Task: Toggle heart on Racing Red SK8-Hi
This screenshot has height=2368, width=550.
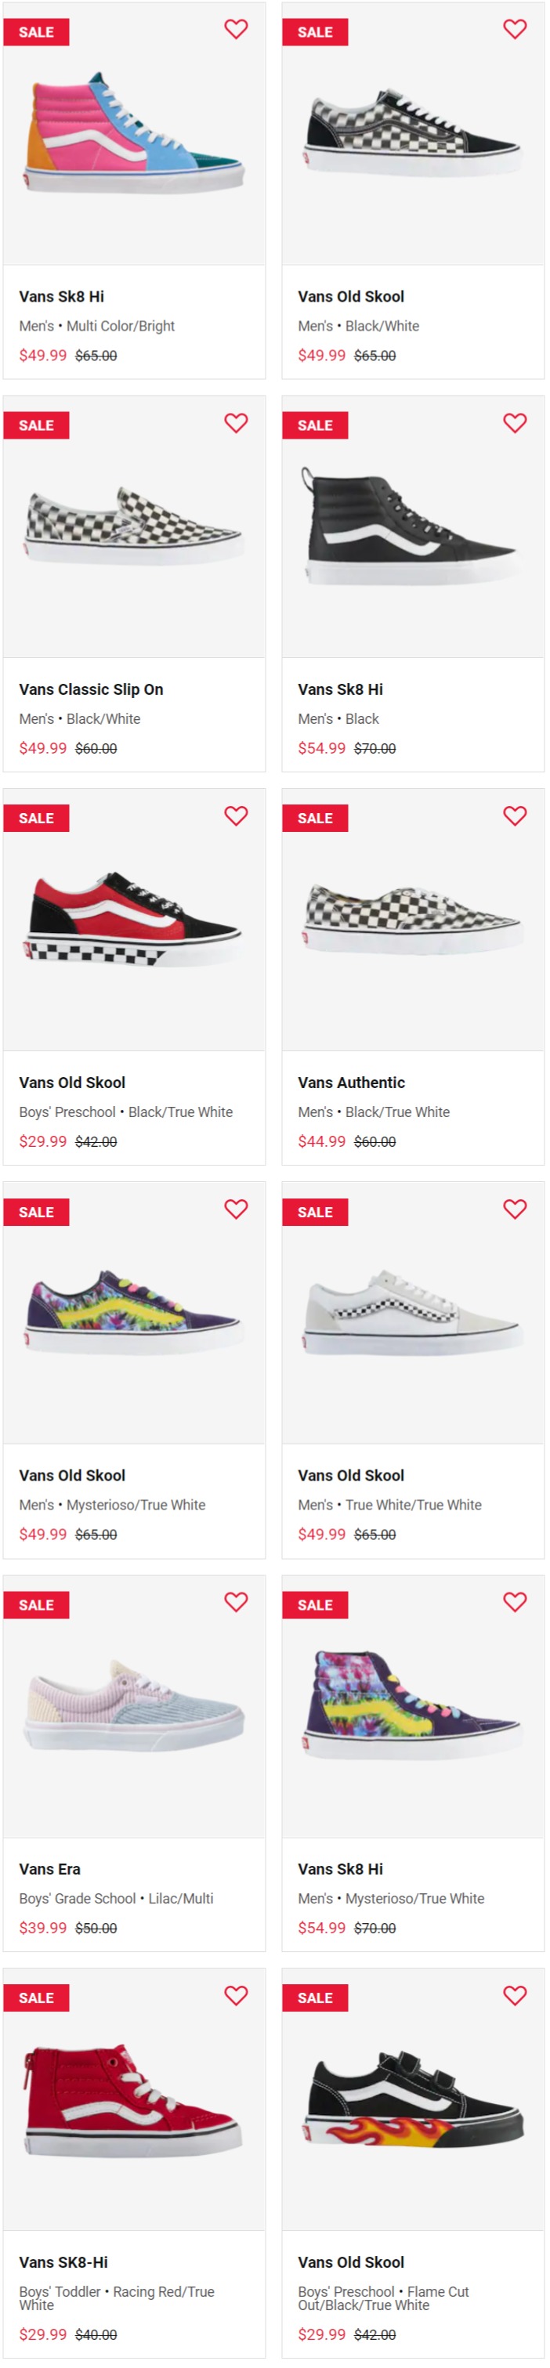Action: (x=237, y=1996)
